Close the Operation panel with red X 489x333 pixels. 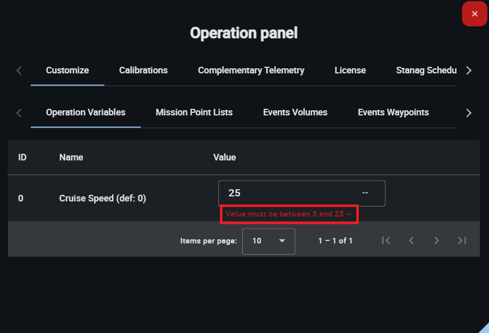tap(474, 14)
